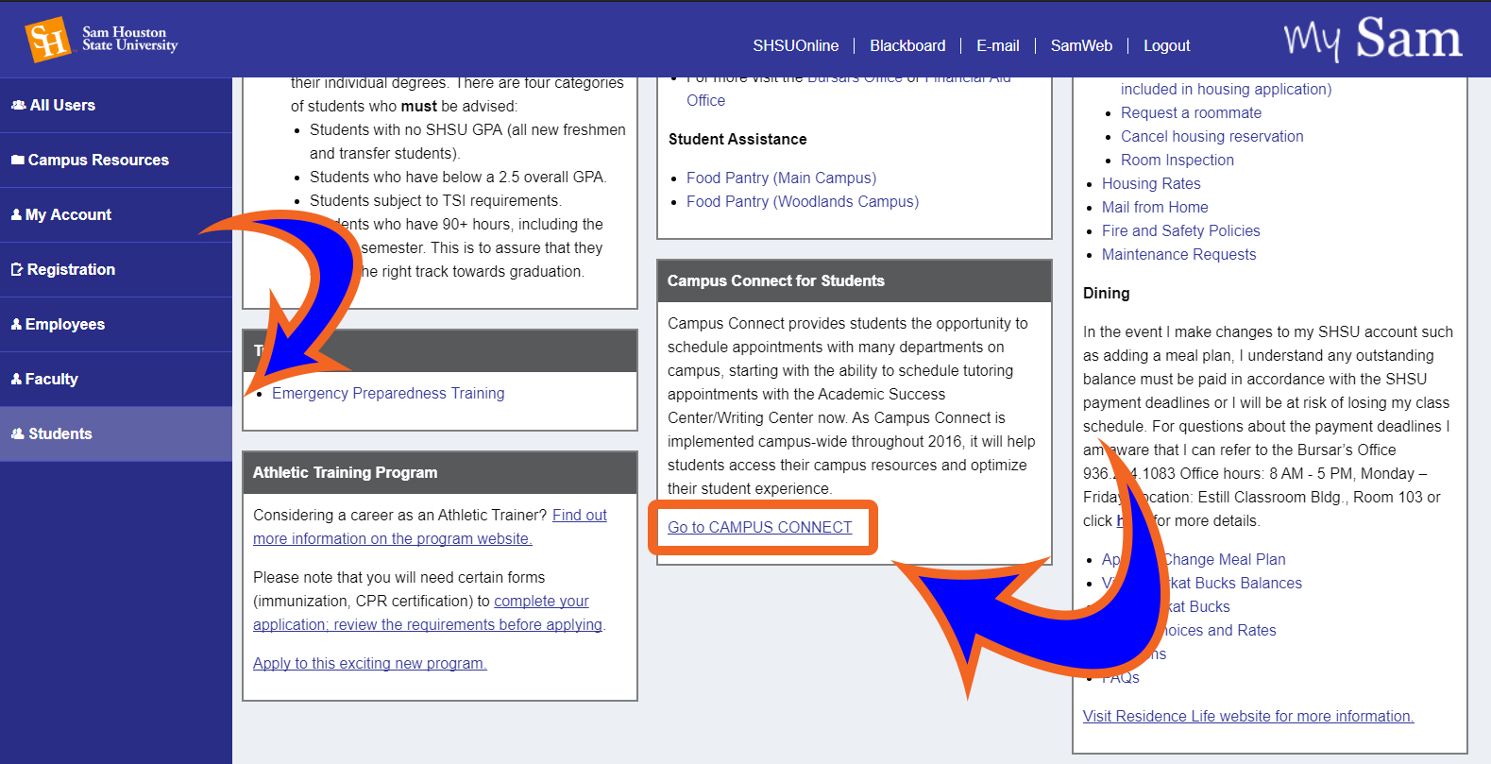The image size is (1491, 764).
Task: Open the Room Inspection link
Action: pyautogui.click(x=1178, y=160)
